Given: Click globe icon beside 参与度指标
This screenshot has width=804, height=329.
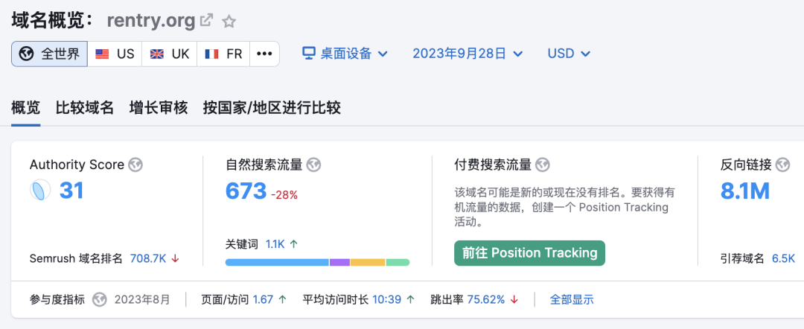Looking at the screenshot, I should point(100,299).
